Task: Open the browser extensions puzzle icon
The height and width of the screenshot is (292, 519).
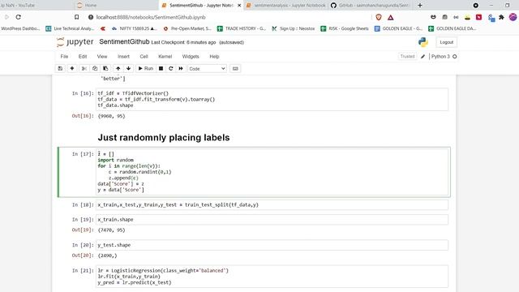Action: (501, 17)
